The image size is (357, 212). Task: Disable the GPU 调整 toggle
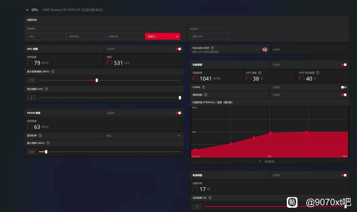(178, 49)
